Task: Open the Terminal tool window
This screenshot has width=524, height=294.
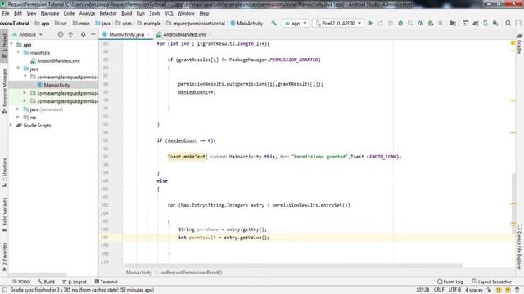Action: tap(106, 282)
